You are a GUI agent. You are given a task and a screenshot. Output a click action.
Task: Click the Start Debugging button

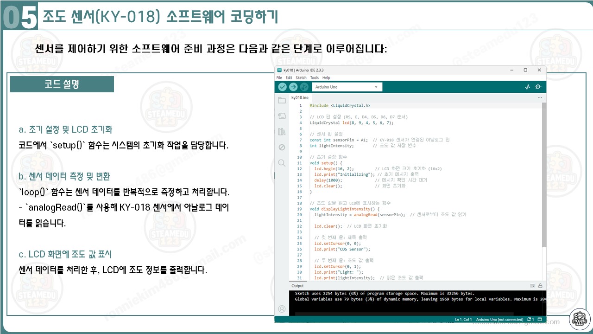click(304, 87)
